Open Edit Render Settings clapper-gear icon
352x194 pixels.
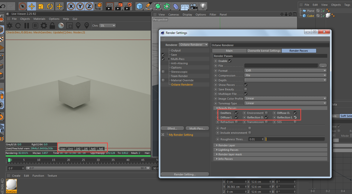point(128,6)
